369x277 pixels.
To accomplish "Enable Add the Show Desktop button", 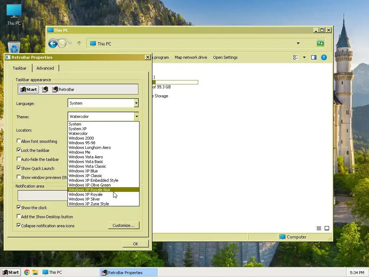I will pyautogui.click(x=19, y=216).
